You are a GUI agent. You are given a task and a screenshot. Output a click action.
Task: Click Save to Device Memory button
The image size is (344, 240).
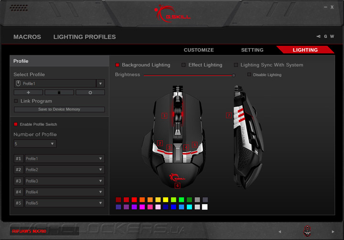tap(59, 109)
